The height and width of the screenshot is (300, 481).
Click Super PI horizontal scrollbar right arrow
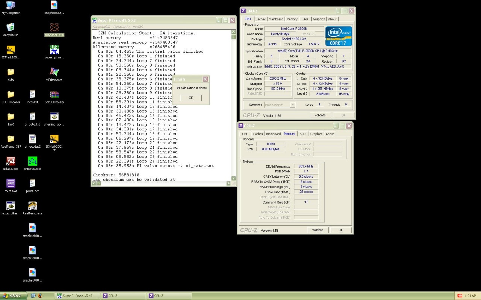(228, 183)
